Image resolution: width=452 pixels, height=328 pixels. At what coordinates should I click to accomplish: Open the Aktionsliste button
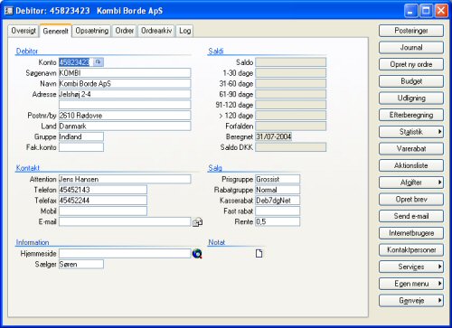[x=411, y=165]
